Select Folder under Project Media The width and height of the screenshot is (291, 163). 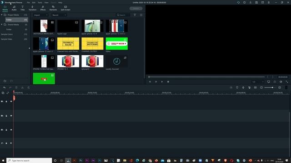point(16,19)
